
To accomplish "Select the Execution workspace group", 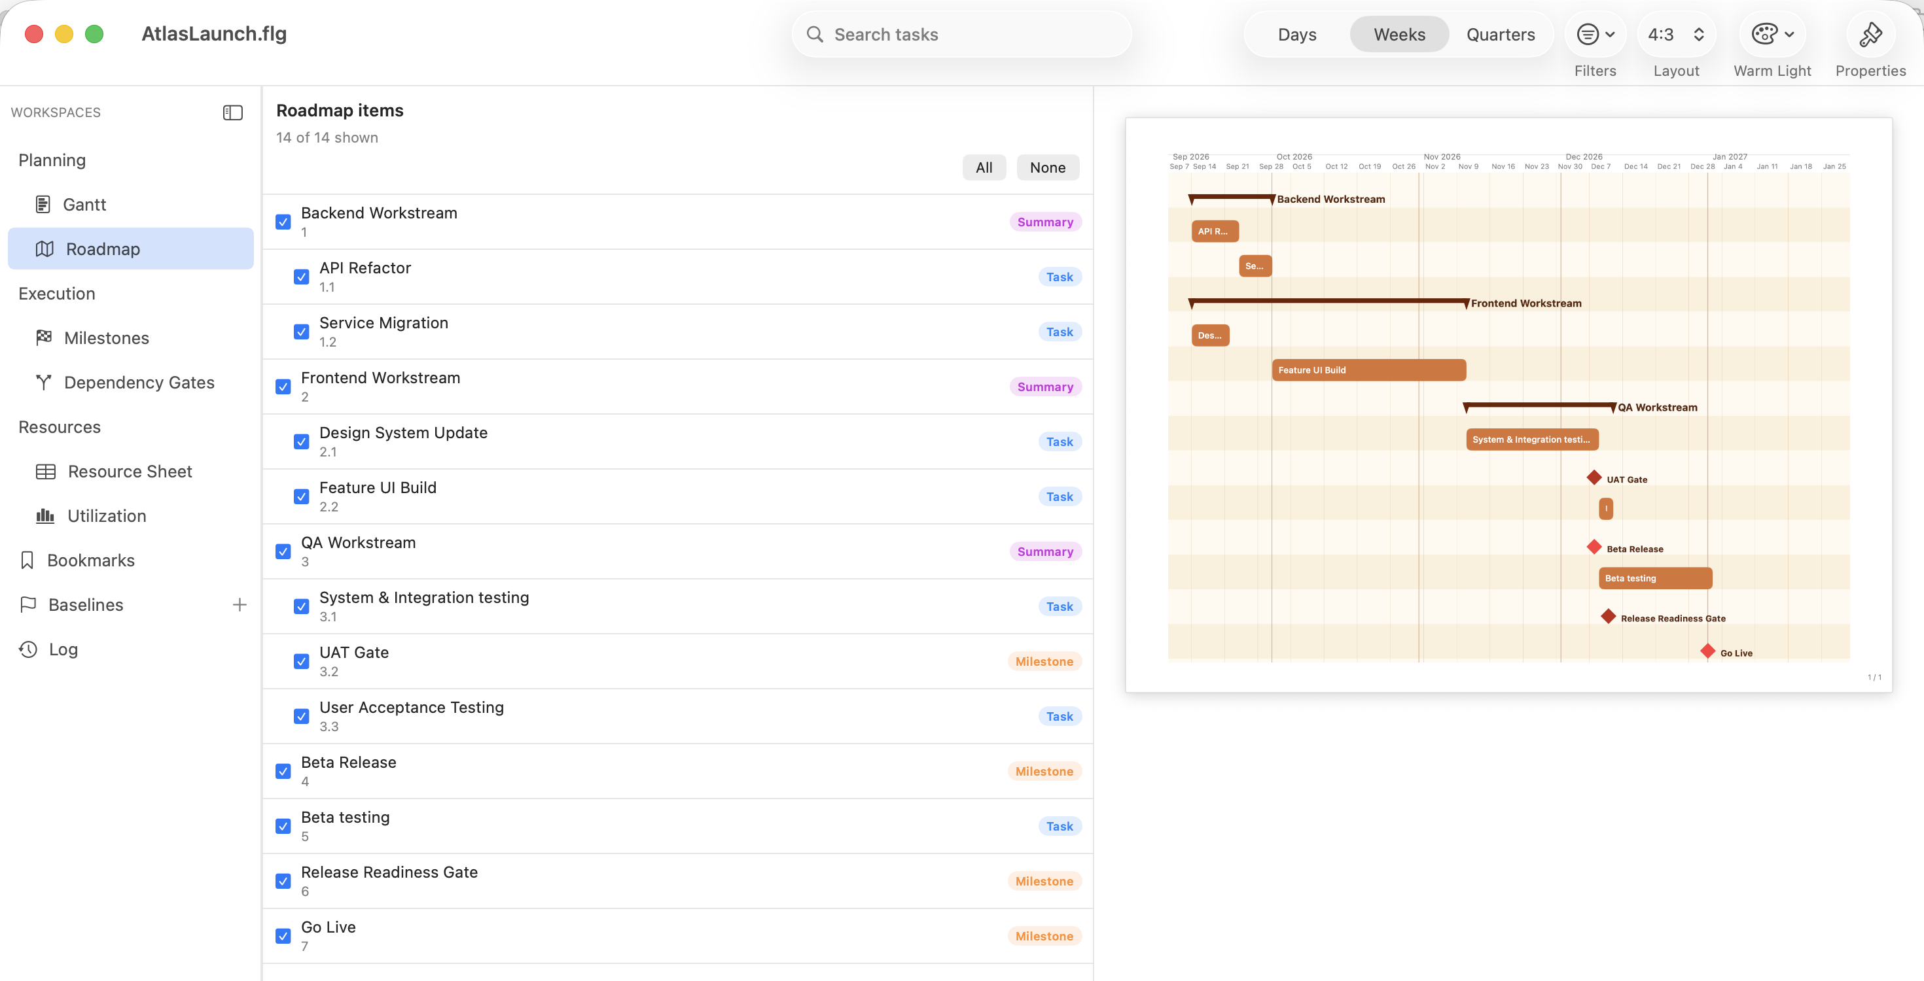I will [x=57, y=294].
